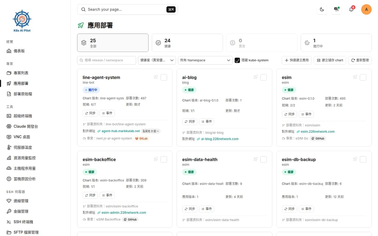Open 專案列表 in sidebar

coord(21,73)
